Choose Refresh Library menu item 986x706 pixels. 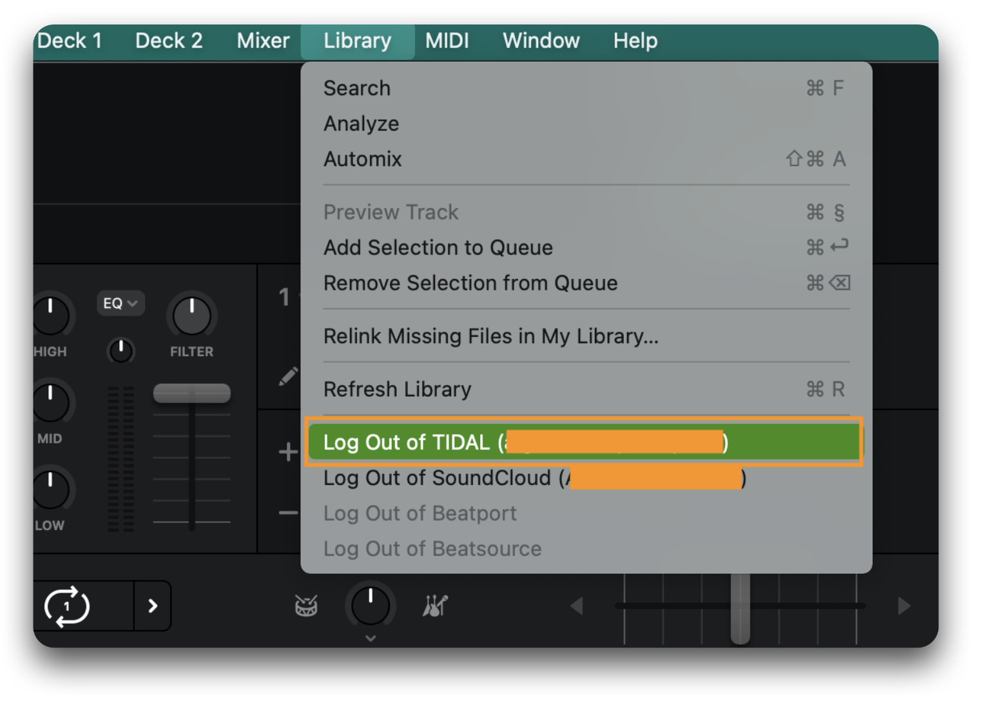click(x=397, y=389)
